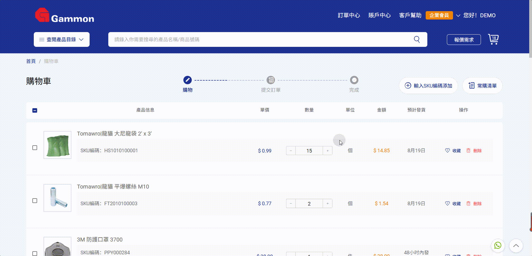Click the 報價需求 button
The image size is (532, 256).
(x=464, y=40)
